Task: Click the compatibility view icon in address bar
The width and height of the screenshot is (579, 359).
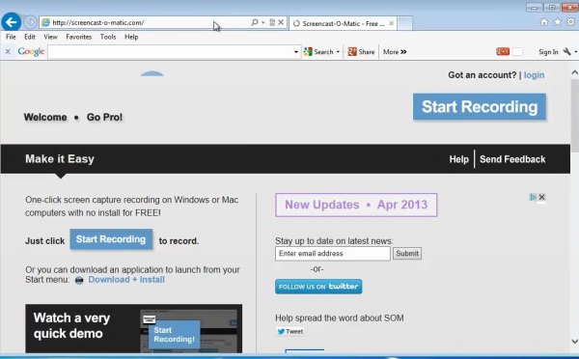Action: (272, 22)
